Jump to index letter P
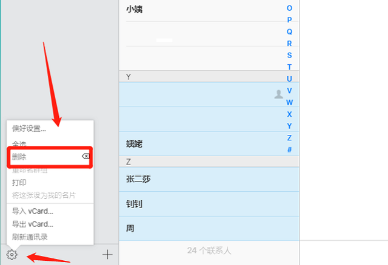388x265 pixels. point(289,20)
